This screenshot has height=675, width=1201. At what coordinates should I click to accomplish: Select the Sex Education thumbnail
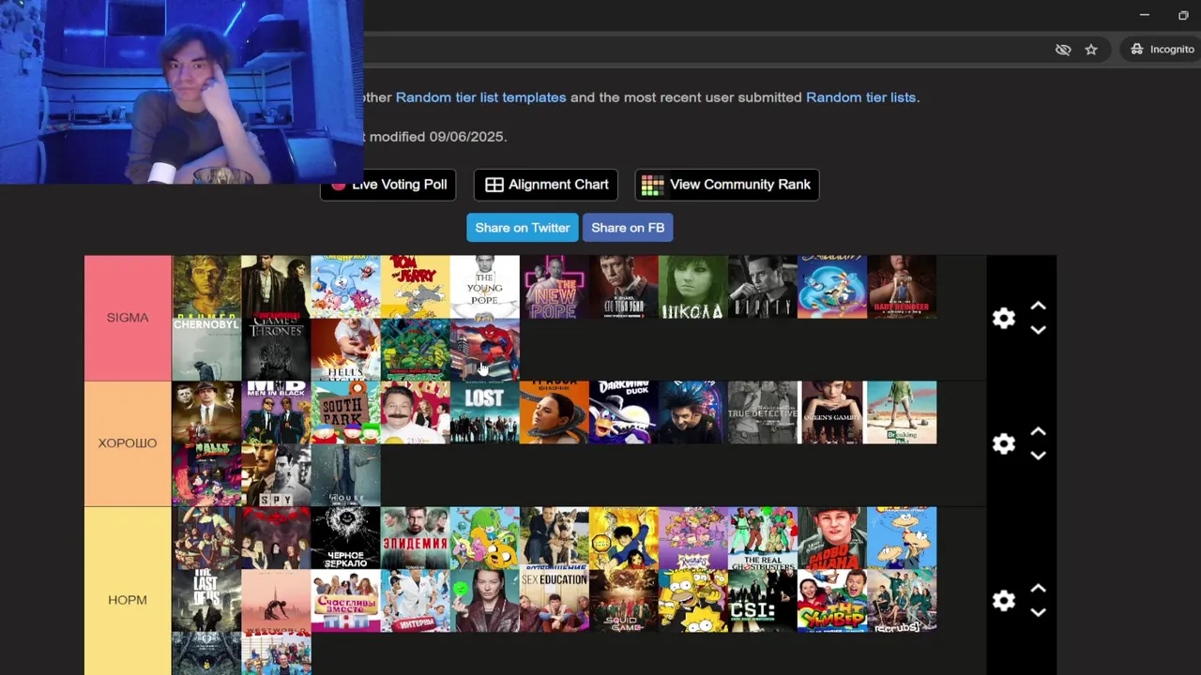[x=555, y=601]
